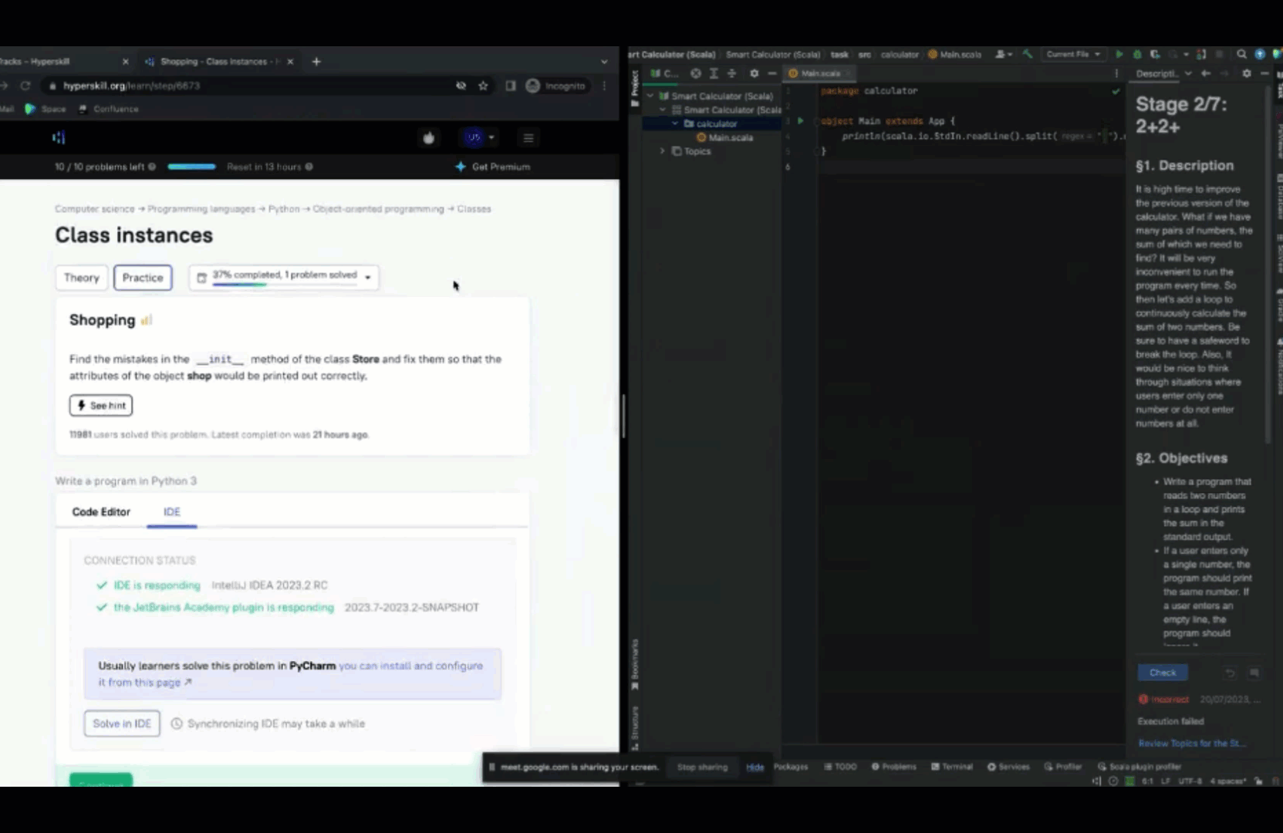The height and width of the screenshot is (833, 1283).
Task: Open the Problems tool window
Action: point(894,767)
